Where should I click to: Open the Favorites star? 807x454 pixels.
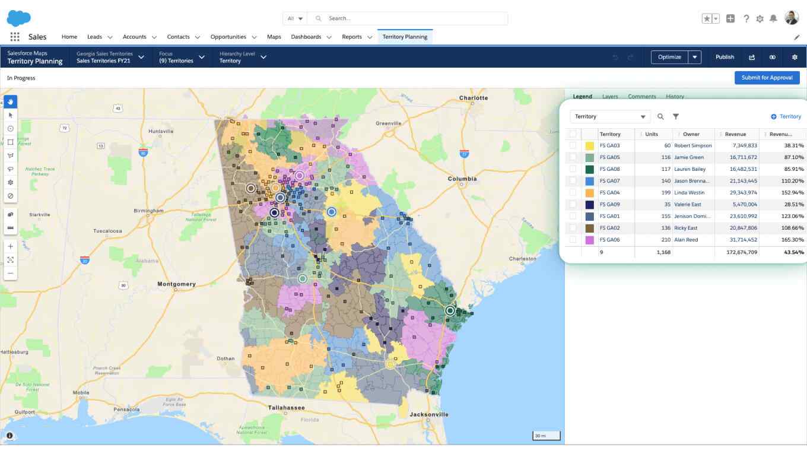pyautogui.click(x=707, y=18)
